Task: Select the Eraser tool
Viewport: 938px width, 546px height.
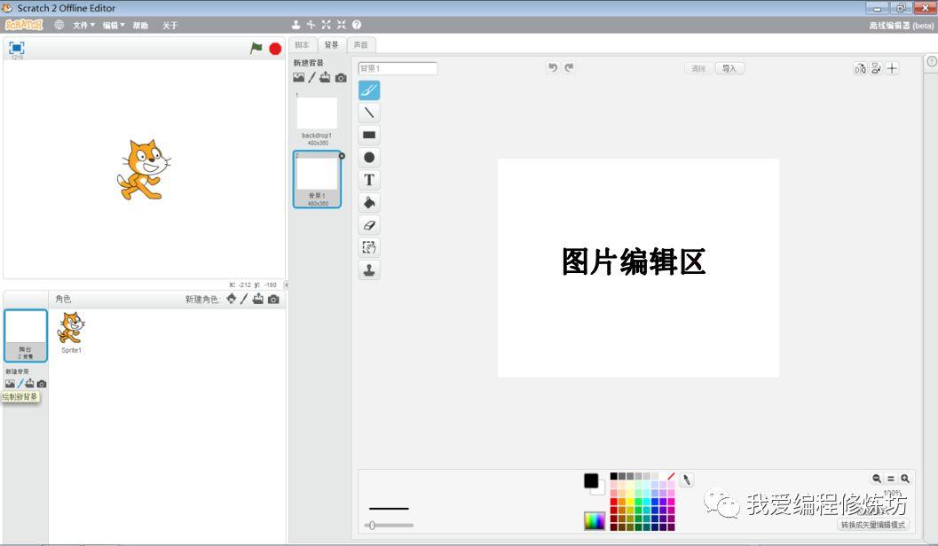Action: tap(369, 225)
